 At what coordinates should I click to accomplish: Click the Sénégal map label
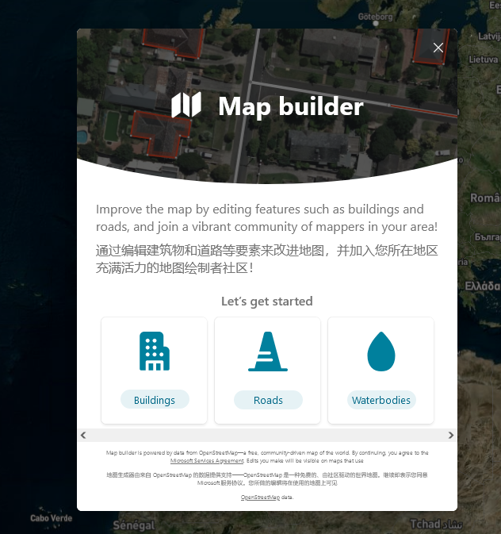click(134, 525)
